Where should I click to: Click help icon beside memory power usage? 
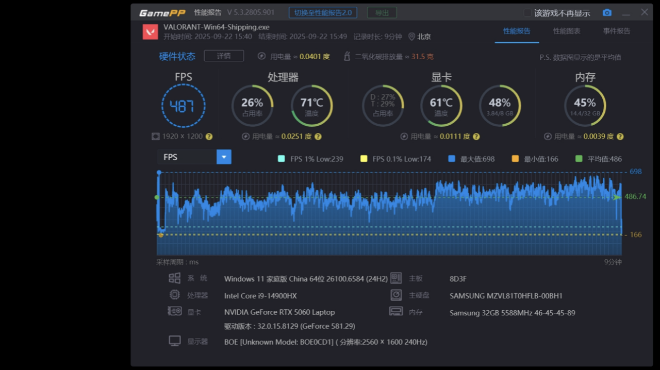click(x=620, y=137)
